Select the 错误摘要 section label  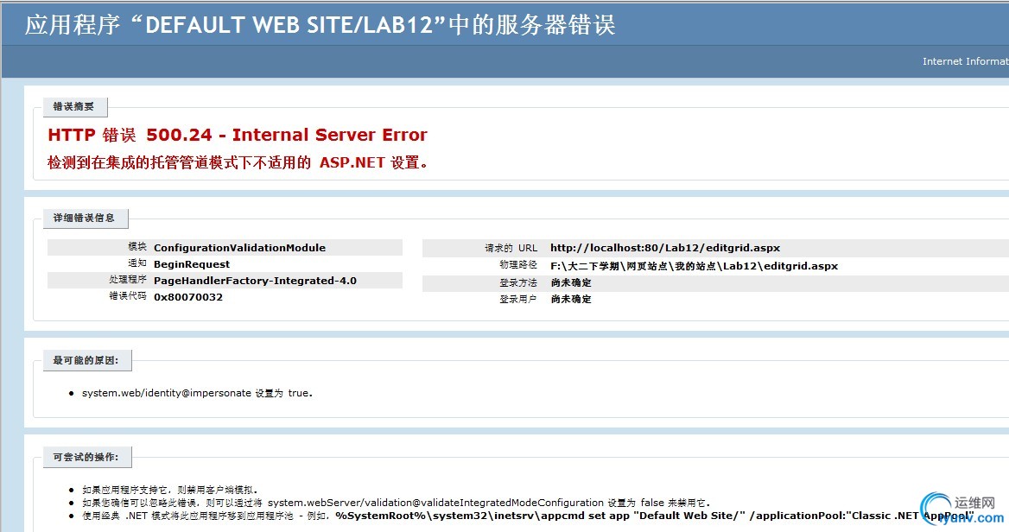74,107
